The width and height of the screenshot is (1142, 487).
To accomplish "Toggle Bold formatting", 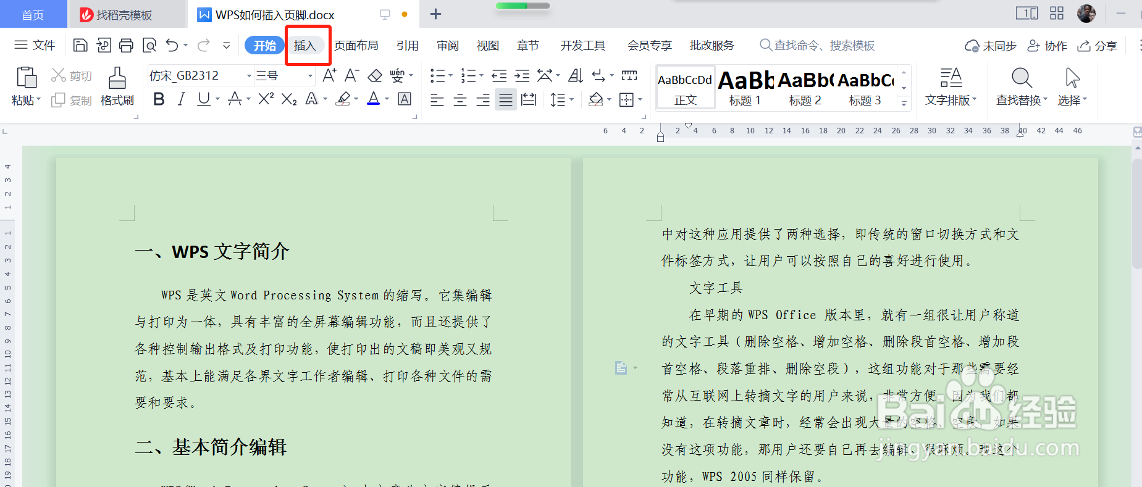I will coord(159,99).
